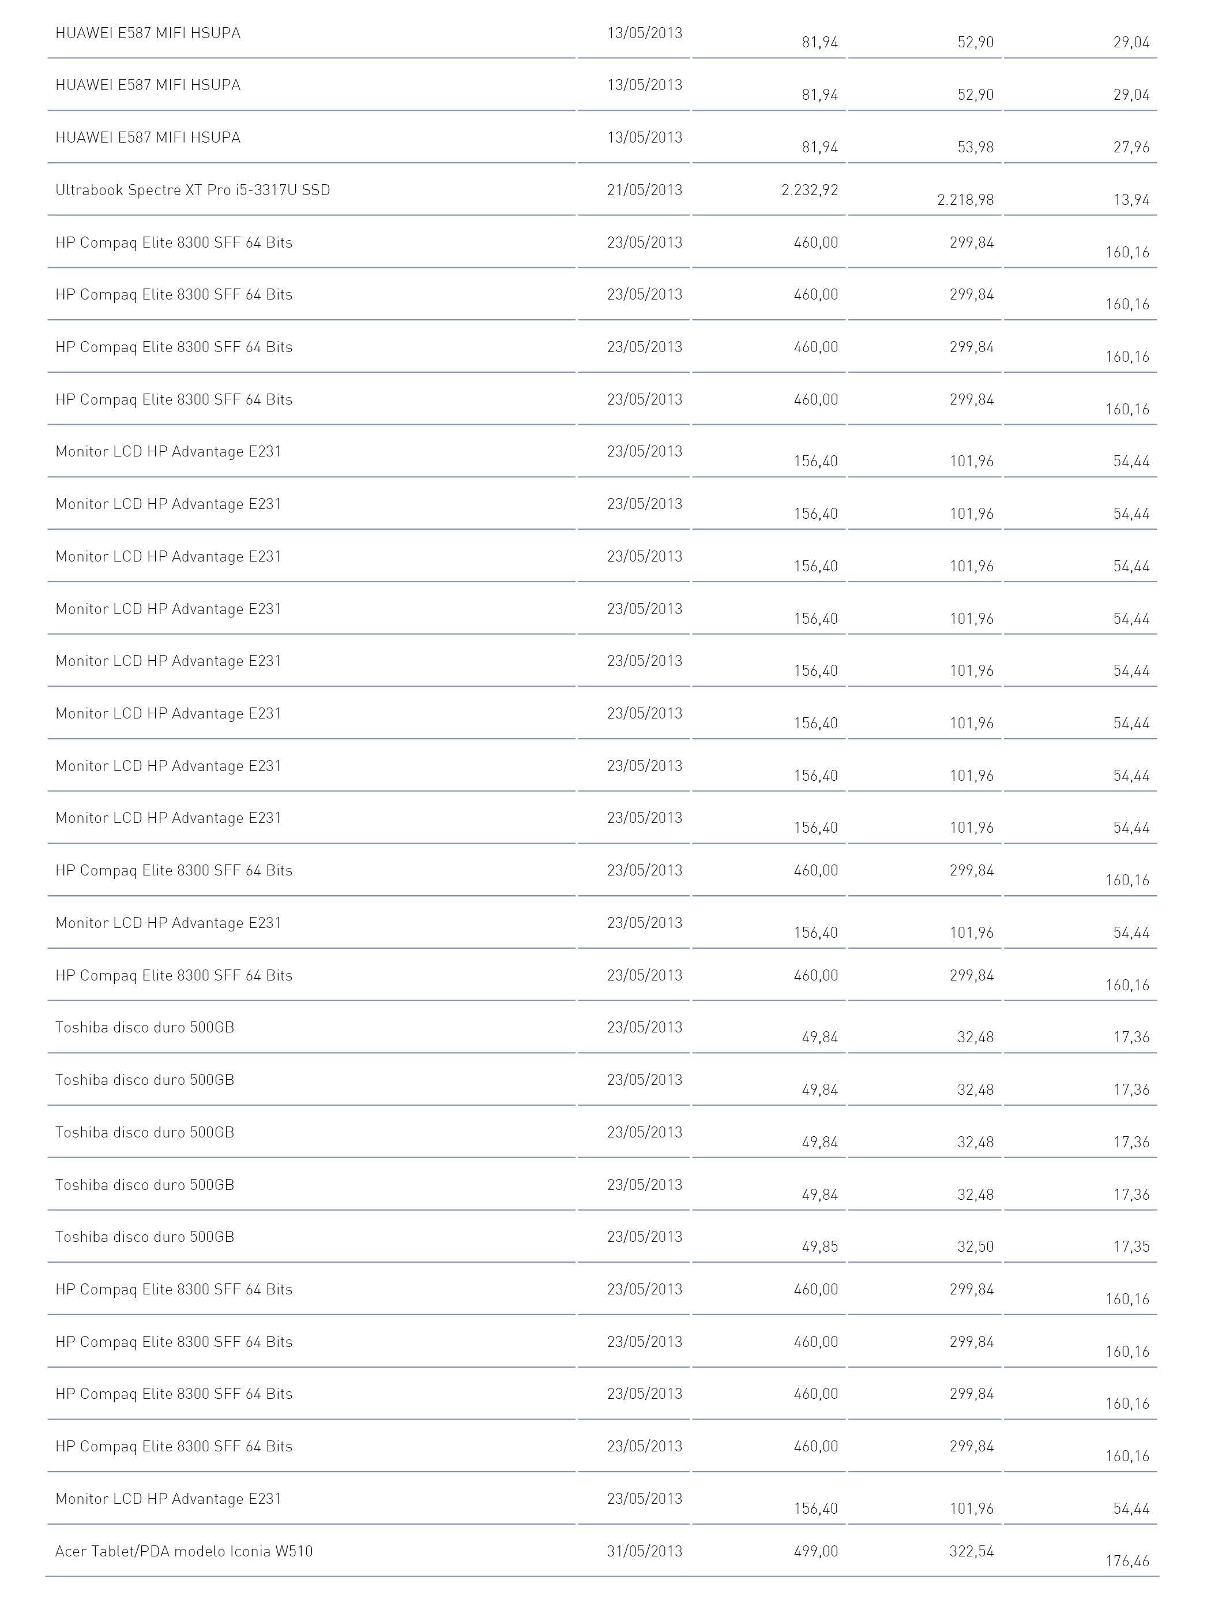Click the 31/05/2013 date
Viewport: 1226px width, 1602px height.
(x=644, y=1551)
